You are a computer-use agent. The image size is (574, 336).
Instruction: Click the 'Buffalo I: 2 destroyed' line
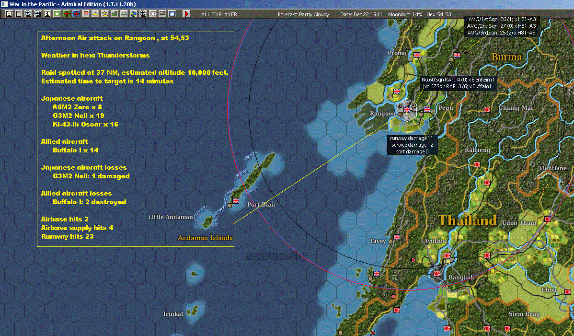point(89,202)
